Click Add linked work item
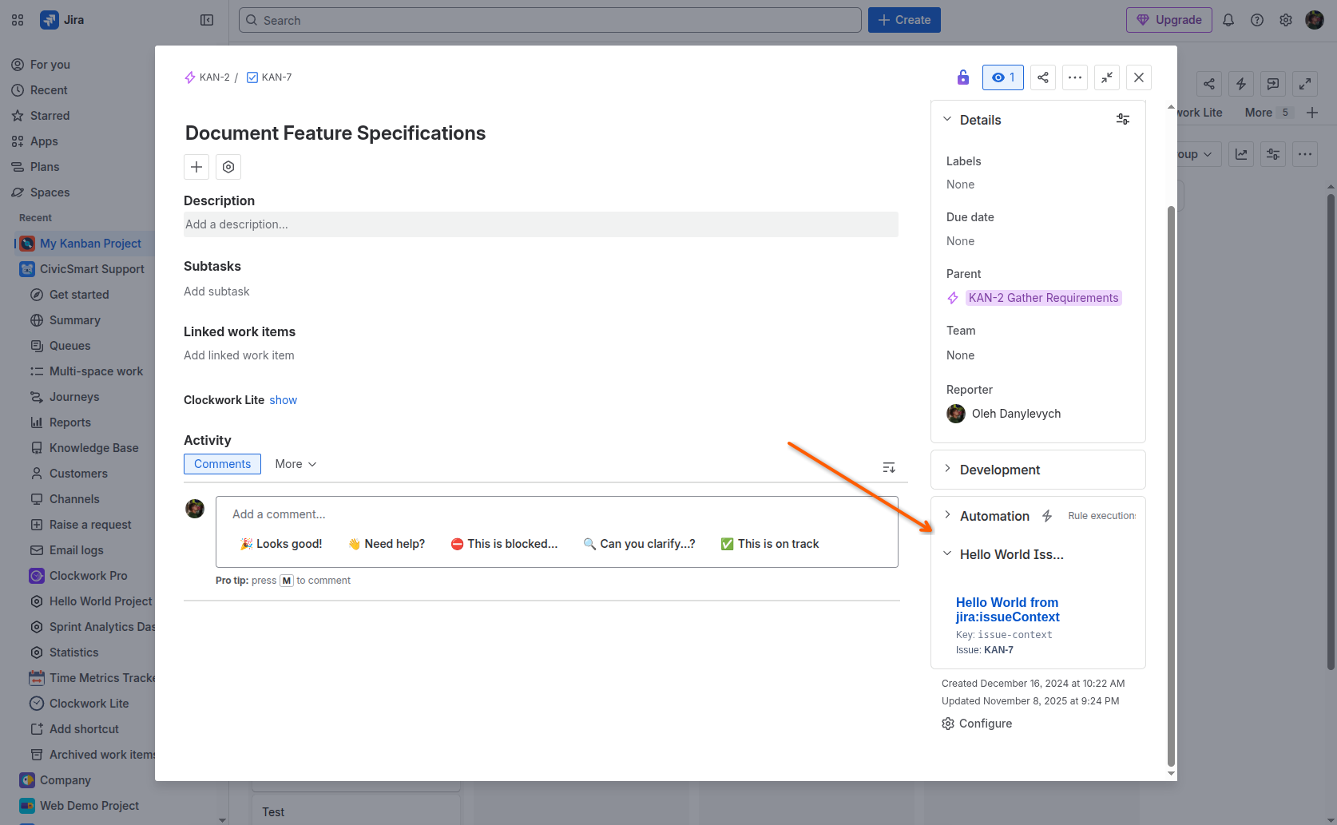 [x=239, y=355]
